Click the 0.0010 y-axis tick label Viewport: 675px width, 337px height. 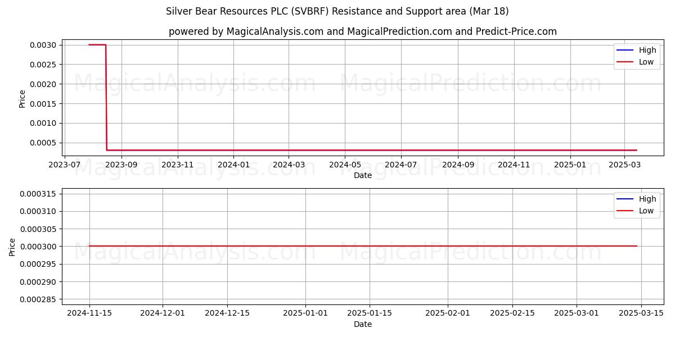click(44, 123)
